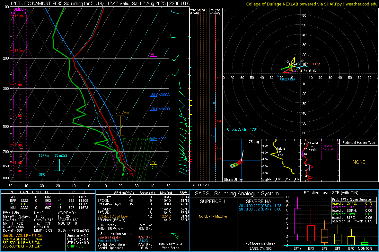
Task: Open the Storm Slinky panel label
Action: click(x=233, y=180)
